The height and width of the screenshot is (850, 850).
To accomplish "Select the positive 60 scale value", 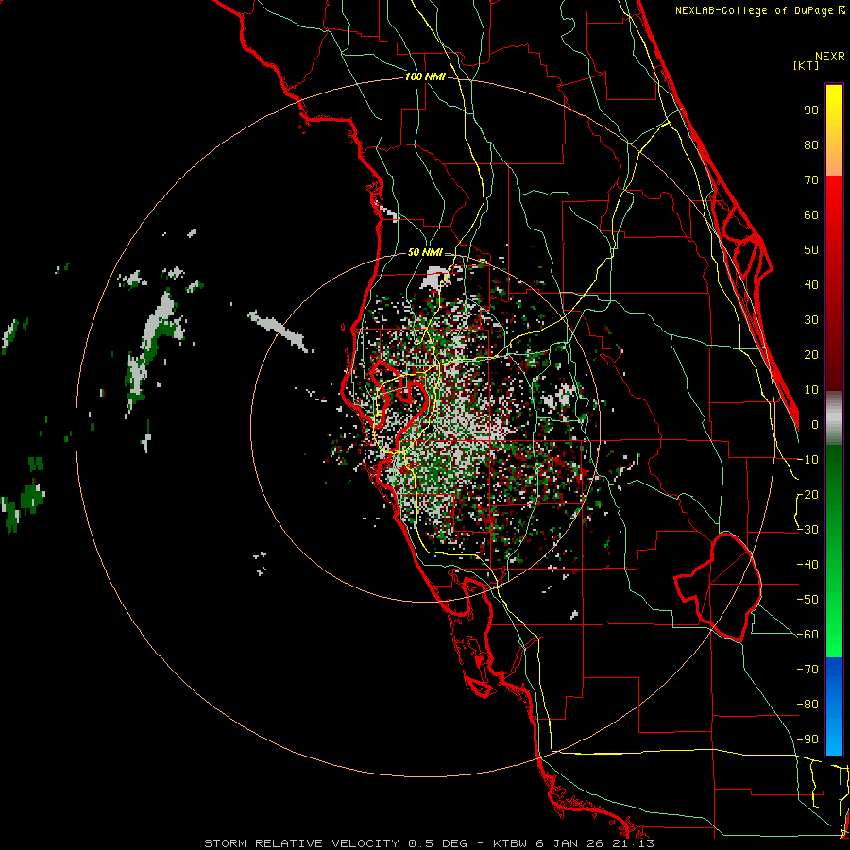I will click(x=811, y=214).
